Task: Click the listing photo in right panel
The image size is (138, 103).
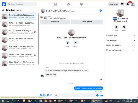Action: pos(120,13)
